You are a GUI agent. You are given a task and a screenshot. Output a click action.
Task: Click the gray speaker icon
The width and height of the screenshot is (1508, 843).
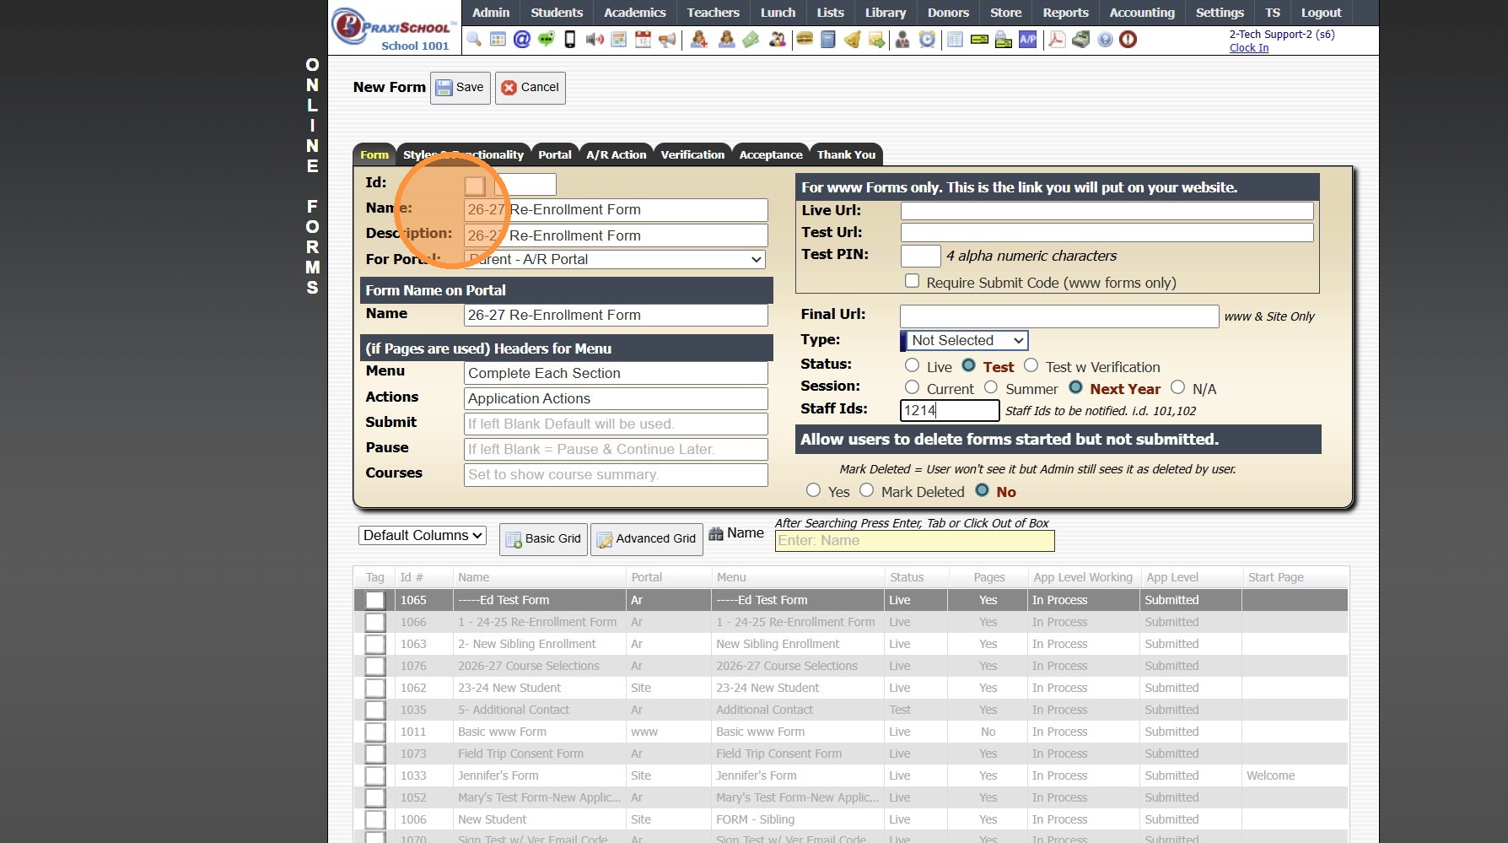(595, 40)
